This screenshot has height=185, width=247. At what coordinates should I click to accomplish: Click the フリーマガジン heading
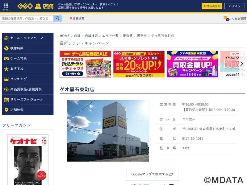17,125
